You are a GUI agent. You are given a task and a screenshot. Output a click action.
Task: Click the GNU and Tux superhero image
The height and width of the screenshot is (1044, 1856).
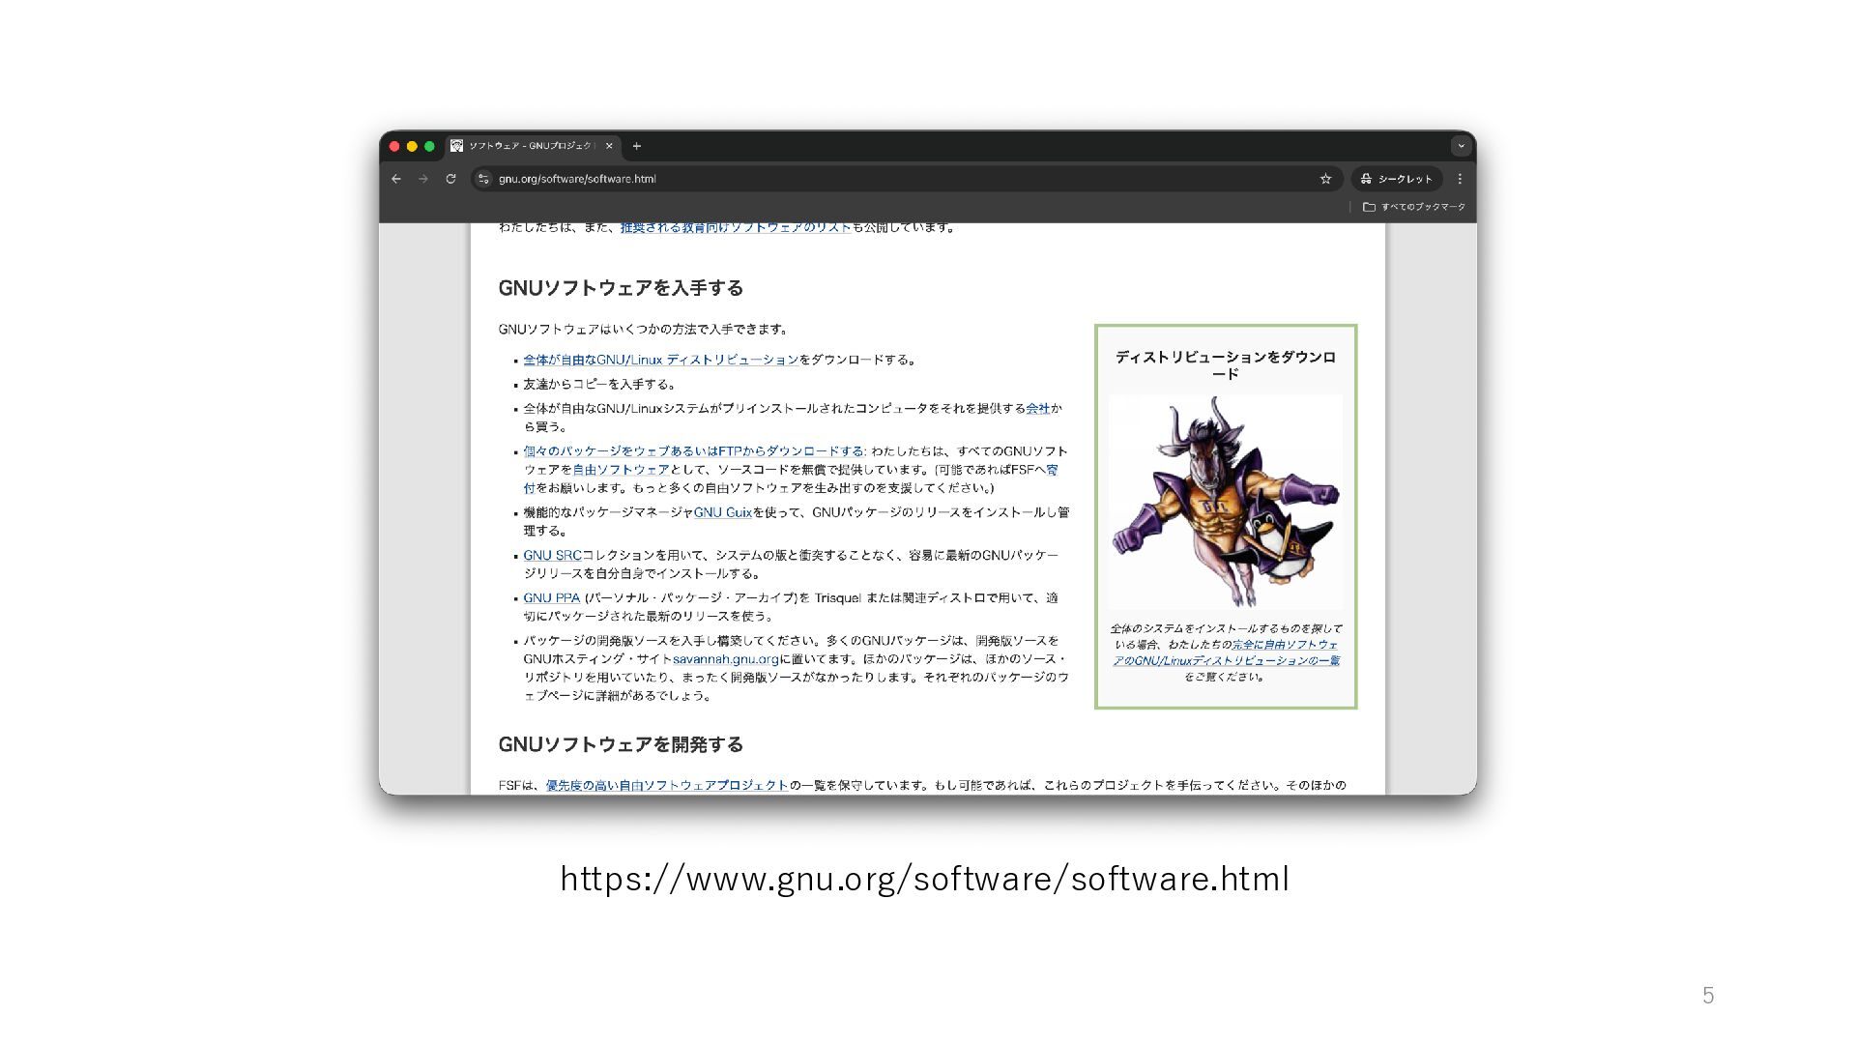click(x=1225, y=501)
